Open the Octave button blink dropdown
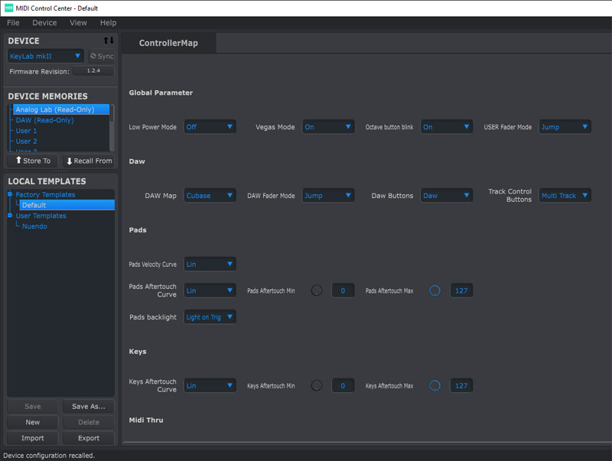Viewport: 612px width, 461px height. click(x=446, y=127)
